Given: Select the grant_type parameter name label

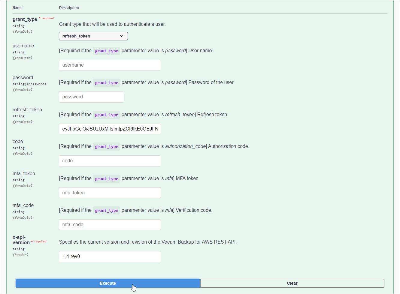Looking at the screenshot, I should [x=25, y=19].
